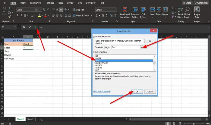Click the AutoSum sigma icon

173,8
